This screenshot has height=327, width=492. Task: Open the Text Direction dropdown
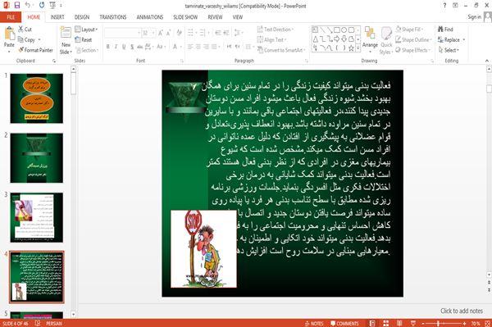coord(276,30)
